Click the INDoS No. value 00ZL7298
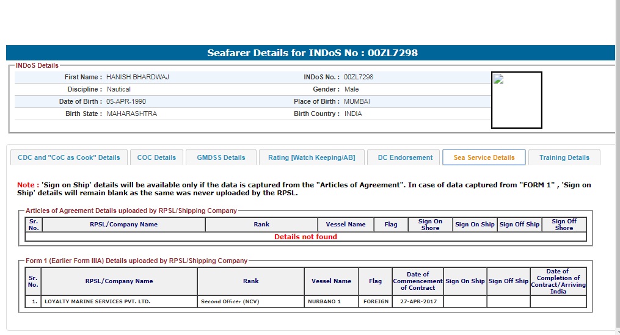620x335 pixels. [359, 77]
